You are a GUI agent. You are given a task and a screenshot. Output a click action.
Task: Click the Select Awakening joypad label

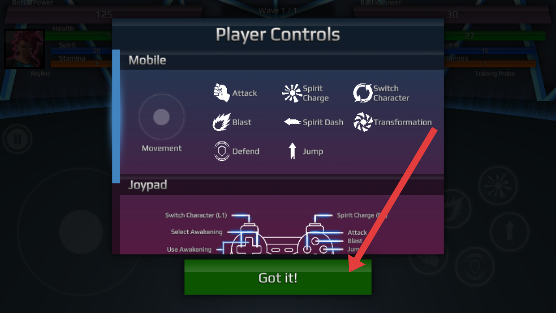[x=197, y=232]
